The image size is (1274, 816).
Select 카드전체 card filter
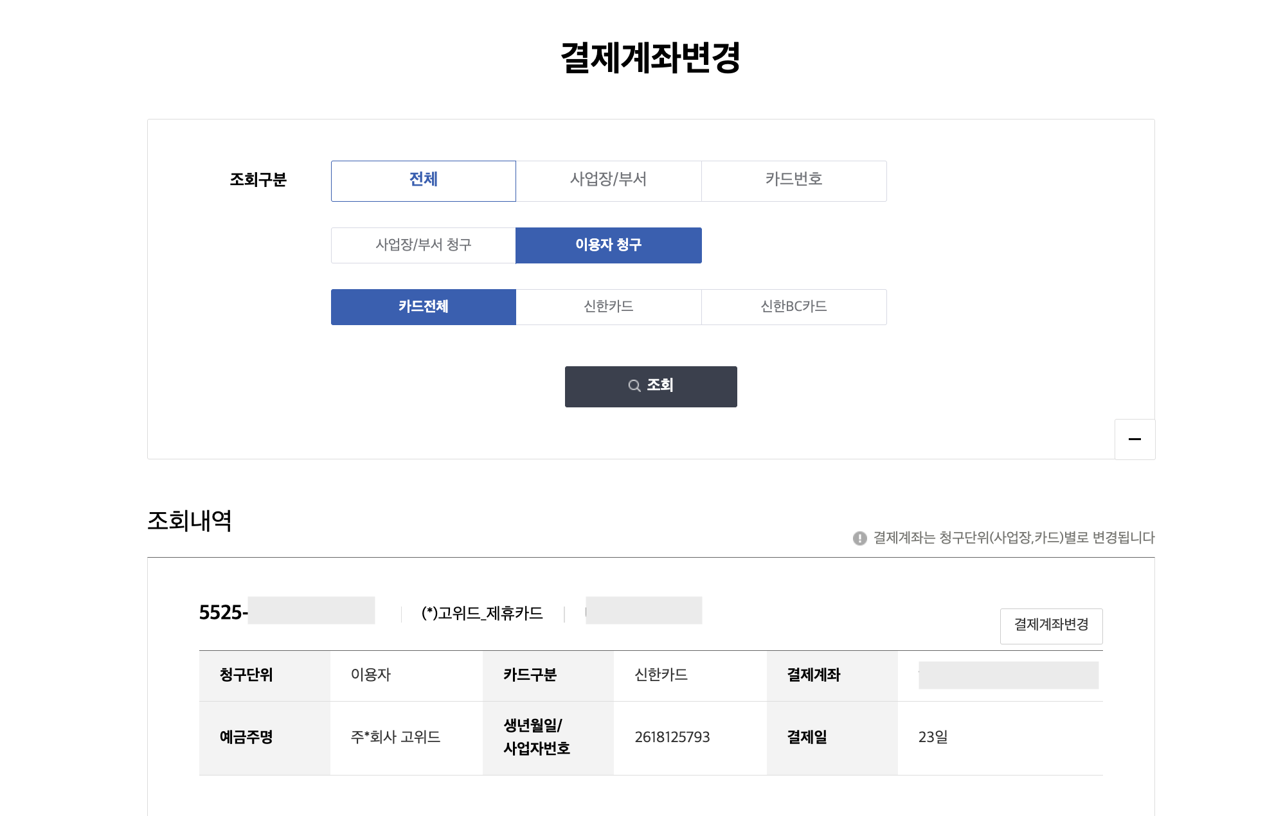tap(423, 306)
